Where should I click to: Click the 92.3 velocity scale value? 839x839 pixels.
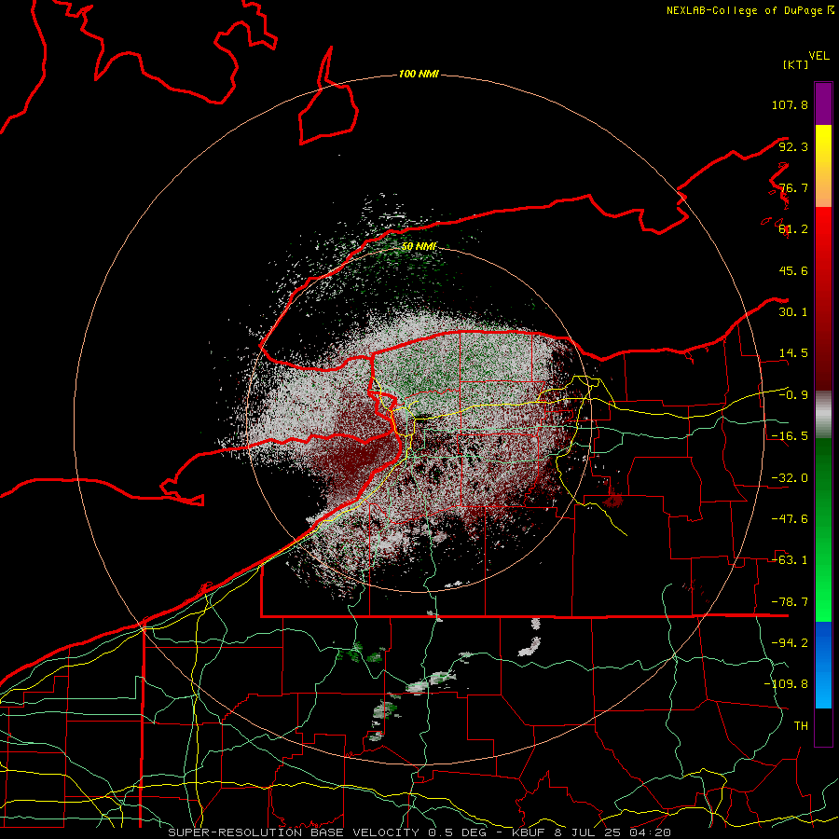point(793,146)
